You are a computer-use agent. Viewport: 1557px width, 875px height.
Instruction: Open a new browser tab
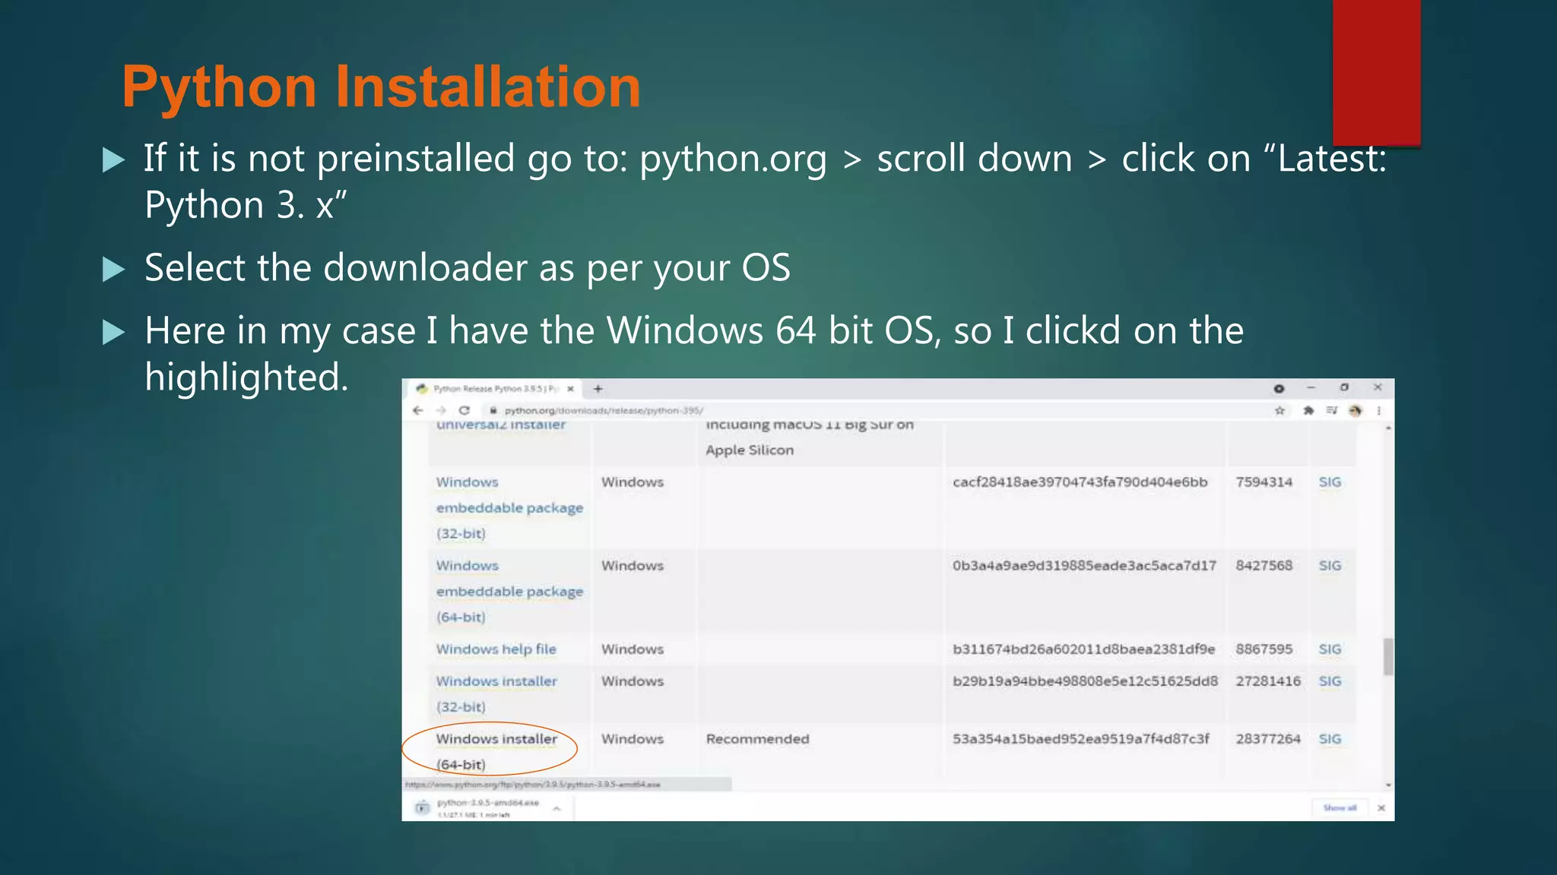coord(598,389)
